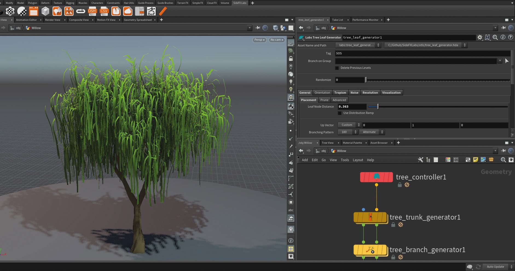Open network editor tools wrench icon

(421, 160)
